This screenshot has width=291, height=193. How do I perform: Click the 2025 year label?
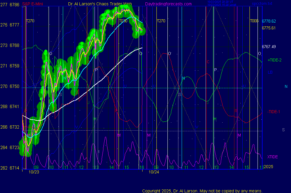point(269,167)
